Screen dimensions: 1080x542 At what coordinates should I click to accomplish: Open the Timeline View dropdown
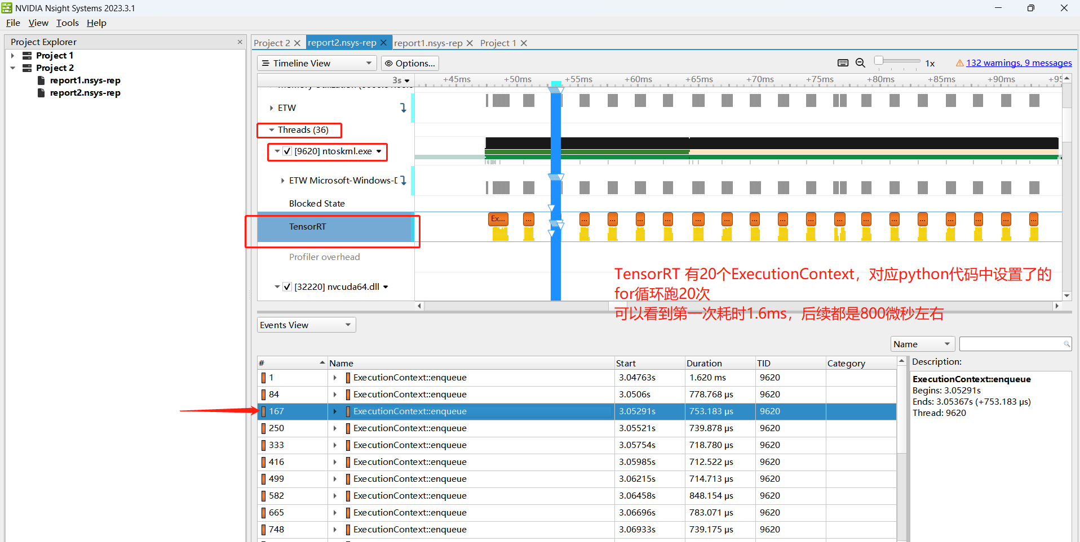317,63
